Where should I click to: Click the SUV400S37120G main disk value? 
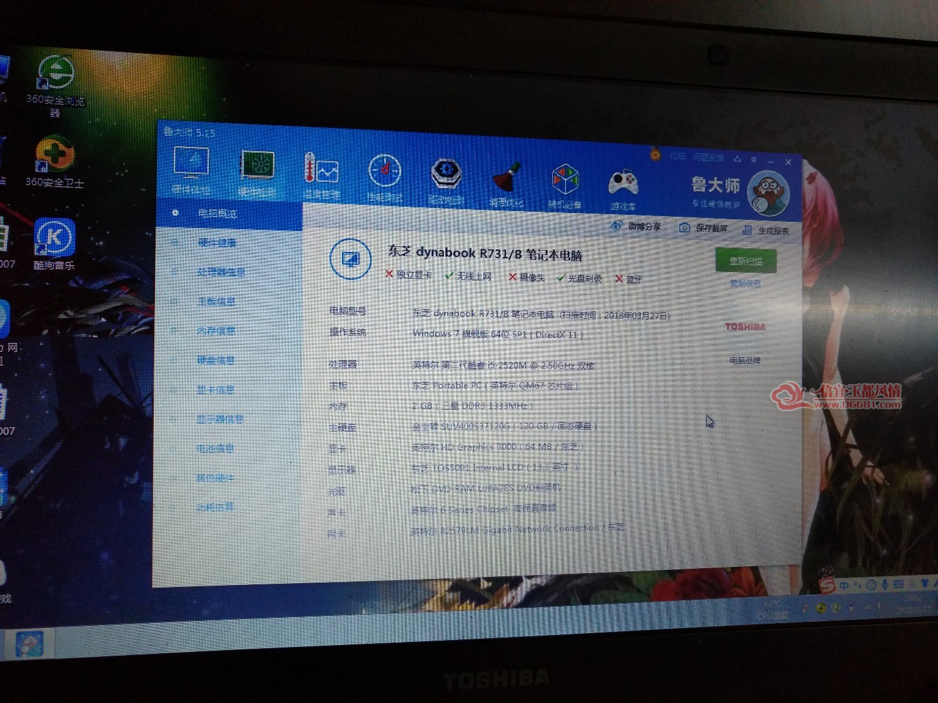(505, 426)
